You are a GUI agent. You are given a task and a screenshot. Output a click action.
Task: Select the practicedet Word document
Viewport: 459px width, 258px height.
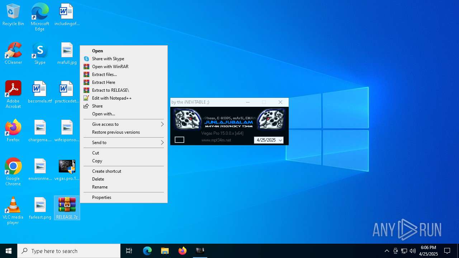[67, 92]
